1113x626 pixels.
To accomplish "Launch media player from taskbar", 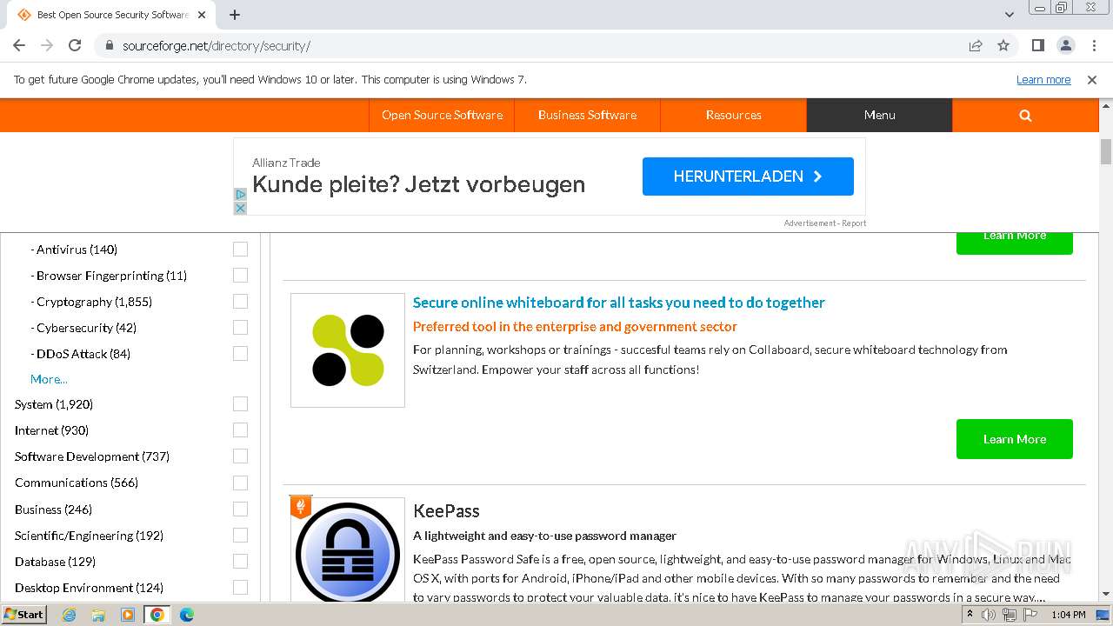I will (x=128, y=614).
